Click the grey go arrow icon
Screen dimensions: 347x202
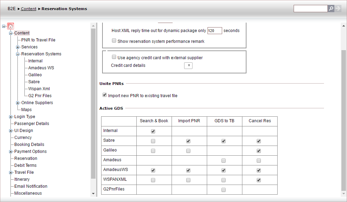[x=338, y=9]
